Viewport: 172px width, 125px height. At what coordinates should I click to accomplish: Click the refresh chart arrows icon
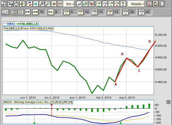(30, 4)
